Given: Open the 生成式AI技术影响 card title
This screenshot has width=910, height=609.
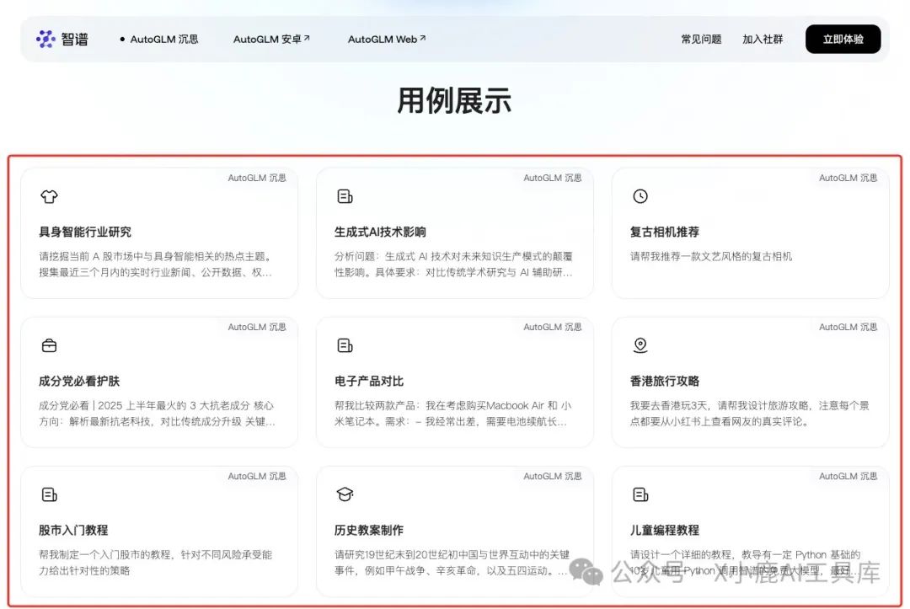Looking at the screenshot, I should [380, 232].
